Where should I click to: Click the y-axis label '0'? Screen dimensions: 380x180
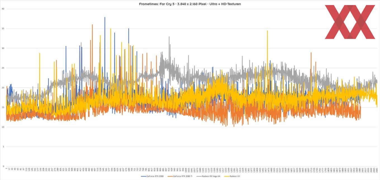[x=3, y=166]
